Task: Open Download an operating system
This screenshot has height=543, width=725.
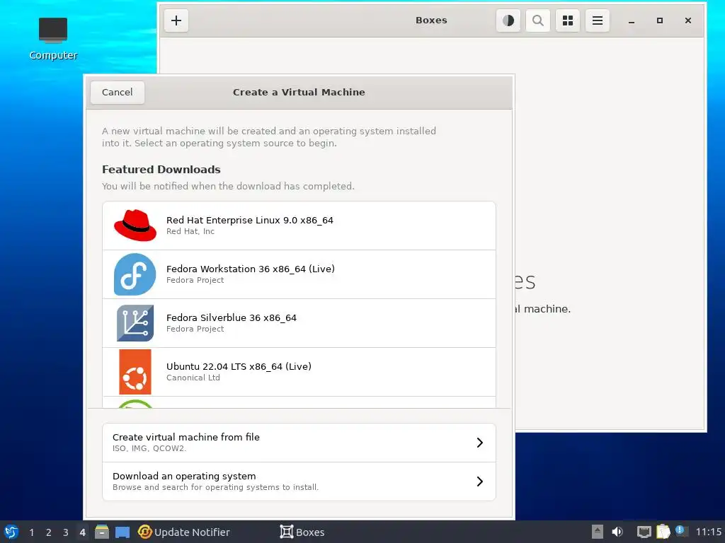Action: [x=299, y=481]
